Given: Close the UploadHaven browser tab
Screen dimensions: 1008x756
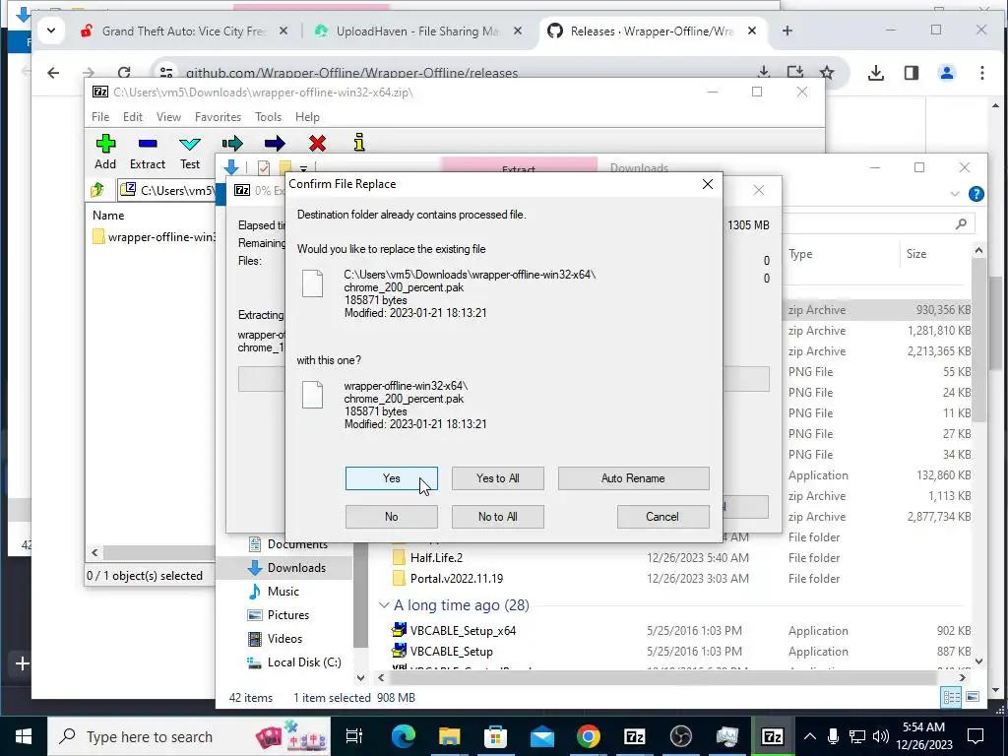Looking at the screenshot, I should click(518, 31).
